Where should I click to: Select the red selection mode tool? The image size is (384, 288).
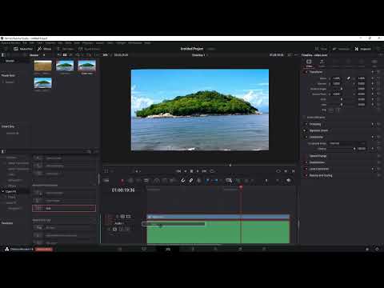(122, 181)
